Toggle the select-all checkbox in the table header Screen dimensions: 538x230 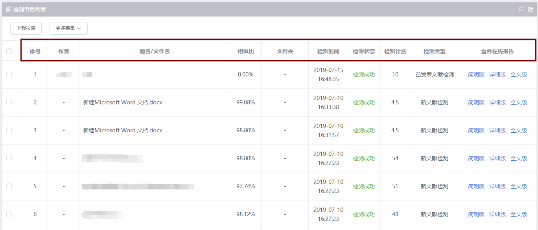tap(9, 51)
